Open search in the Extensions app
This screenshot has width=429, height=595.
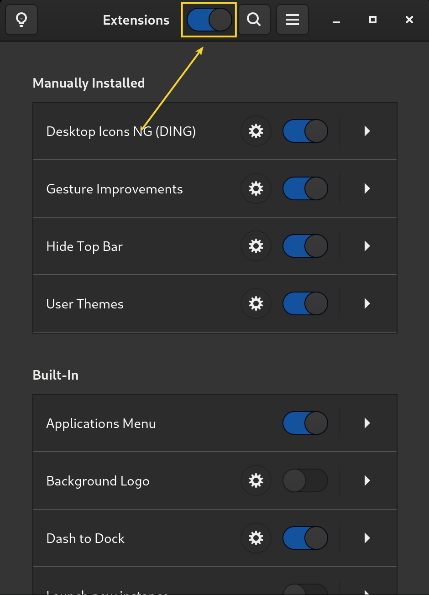254,20
